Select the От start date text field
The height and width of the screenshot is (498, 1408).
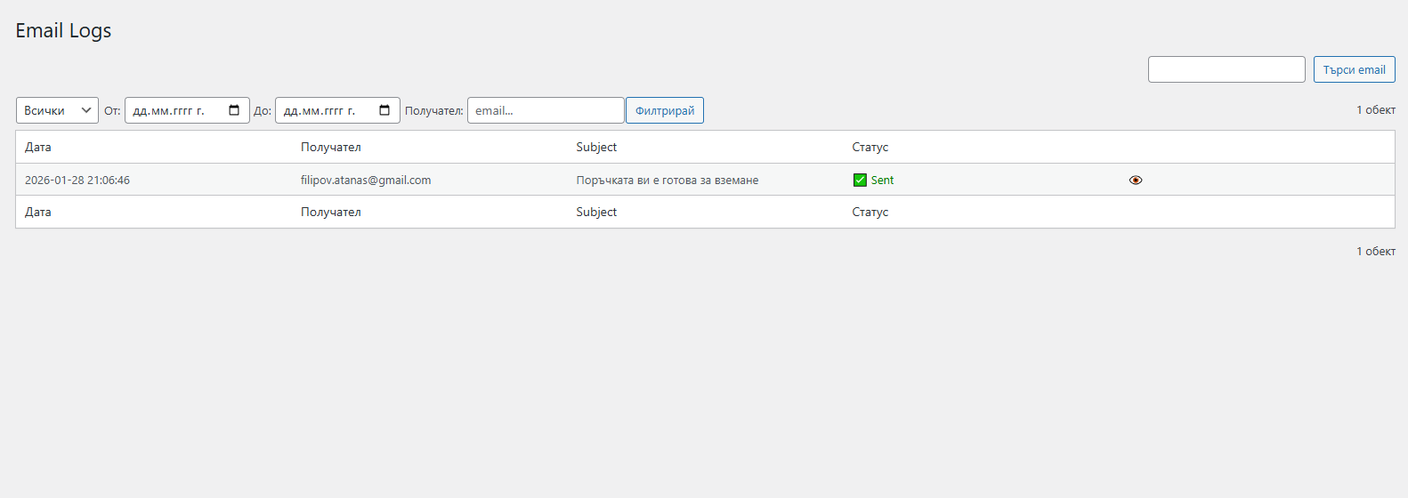174,110
